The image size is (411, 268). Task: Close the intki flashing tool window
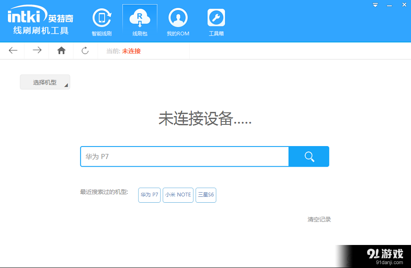pyautogui.click(x=404, y=5)
